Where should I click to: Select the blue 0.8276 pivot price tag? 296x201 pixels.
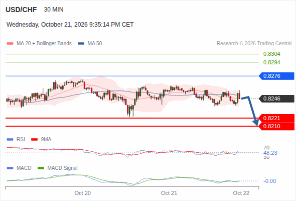click(276, 76)
